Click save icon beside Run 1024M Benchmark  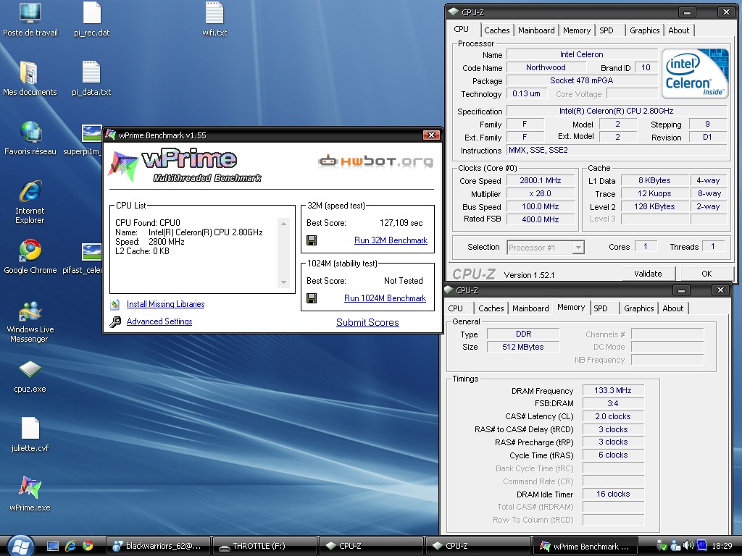tap(312, 298)
